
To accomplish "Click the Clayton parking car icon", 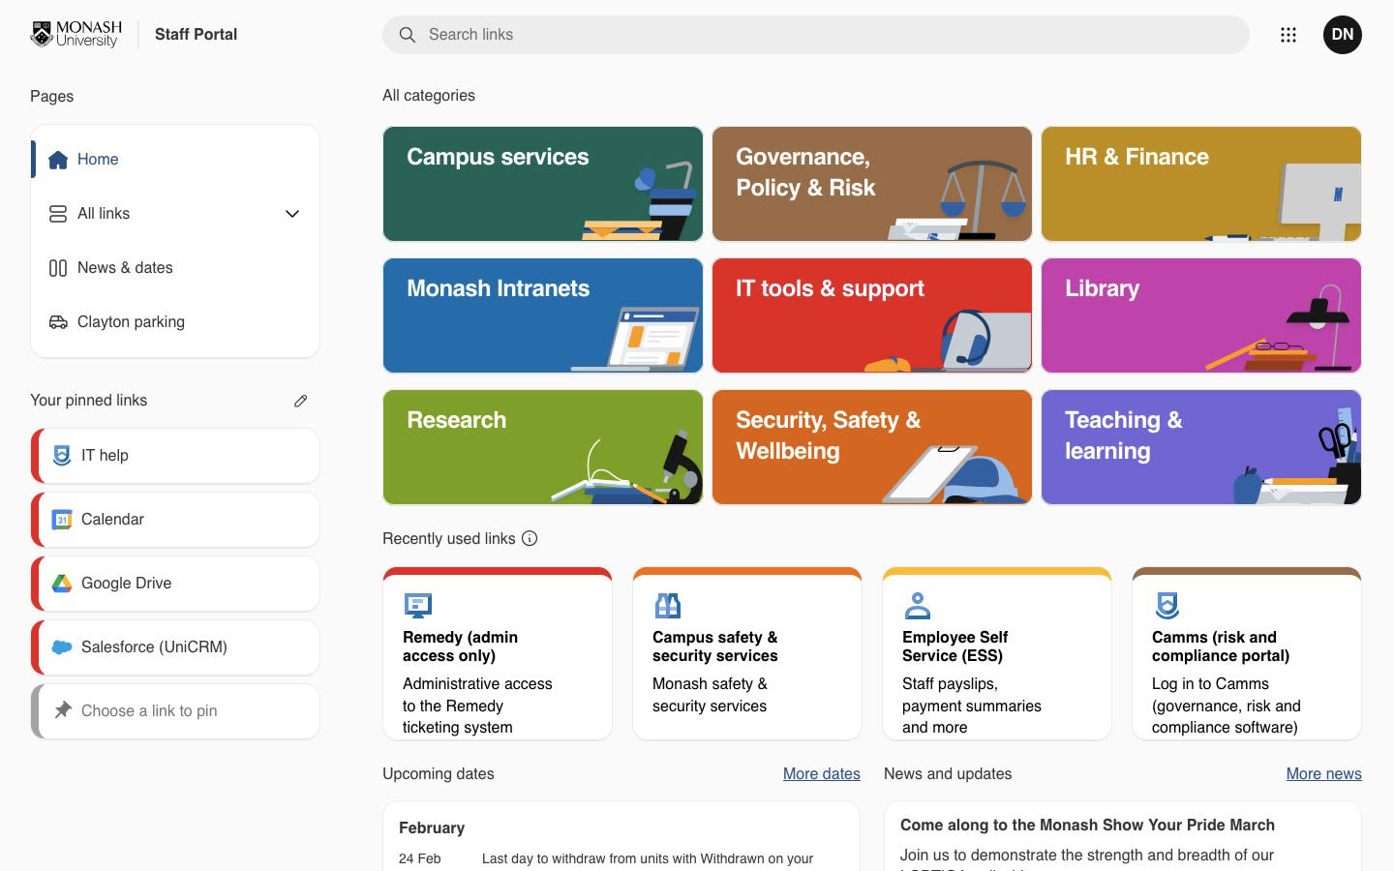I will pos(58,322).
